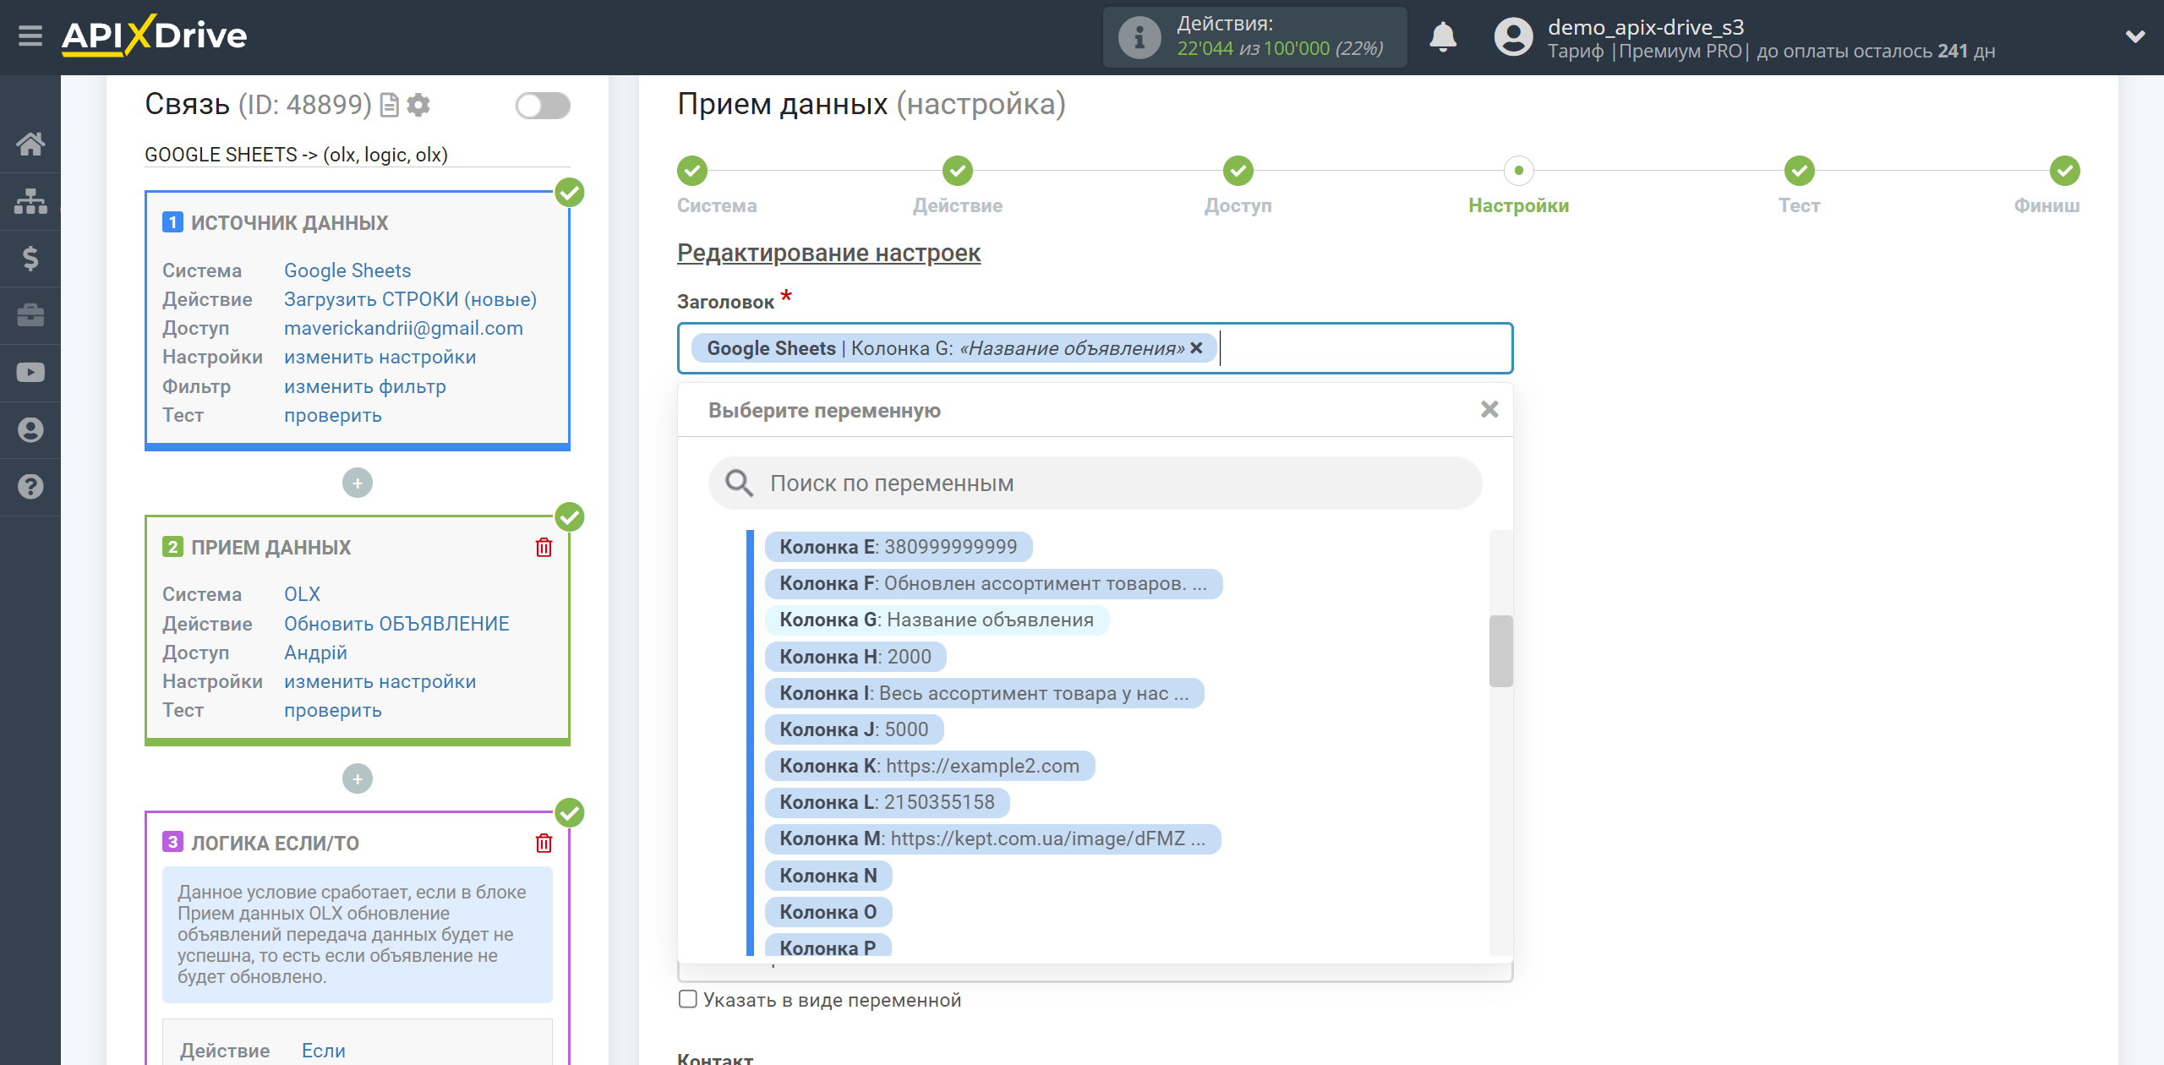Open briefcase icon in sidebar
This screenshot has height=1065, width=2164.
(30, 315)
